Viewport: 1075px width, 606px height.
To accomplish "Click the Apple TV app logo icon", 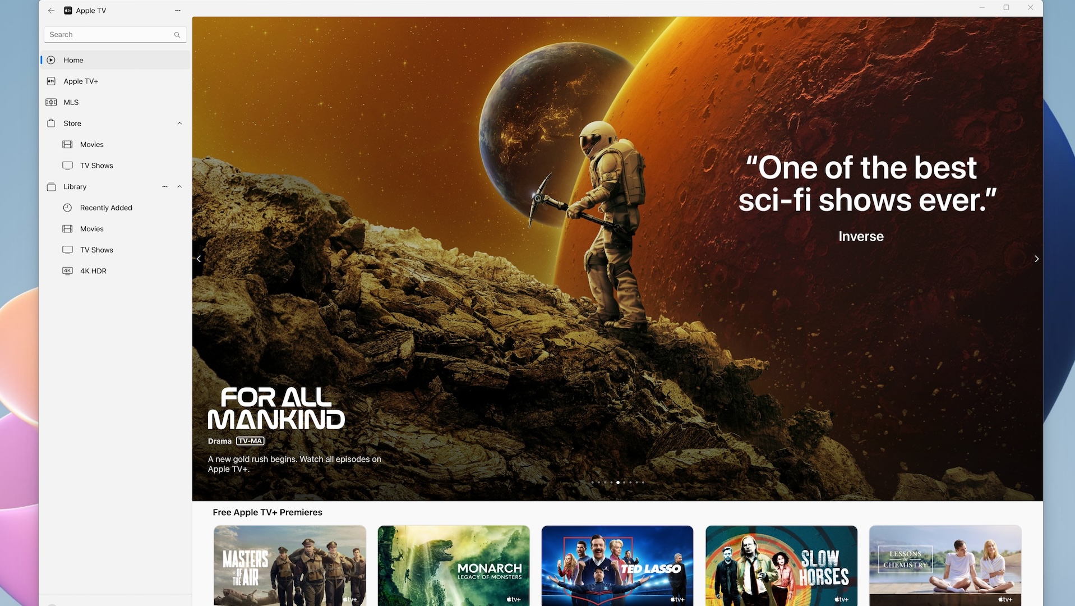I will click(68, 10).
